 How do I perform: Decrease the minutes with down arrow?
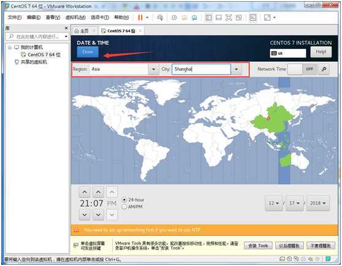click(98, 215)
